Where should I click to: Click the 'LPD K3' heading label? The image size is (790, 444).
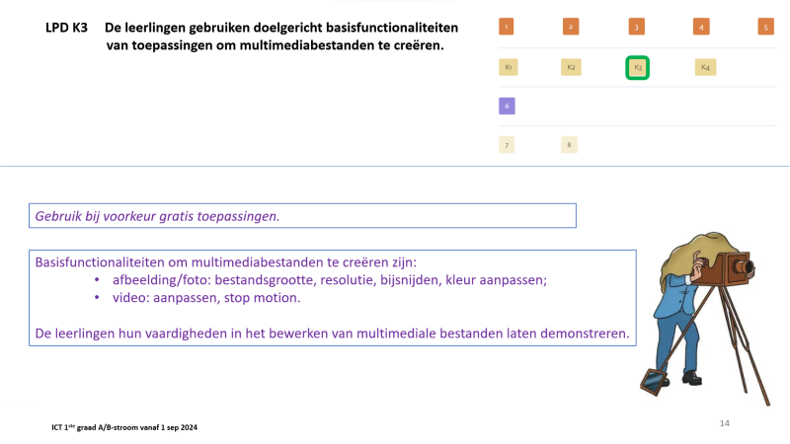67,29
